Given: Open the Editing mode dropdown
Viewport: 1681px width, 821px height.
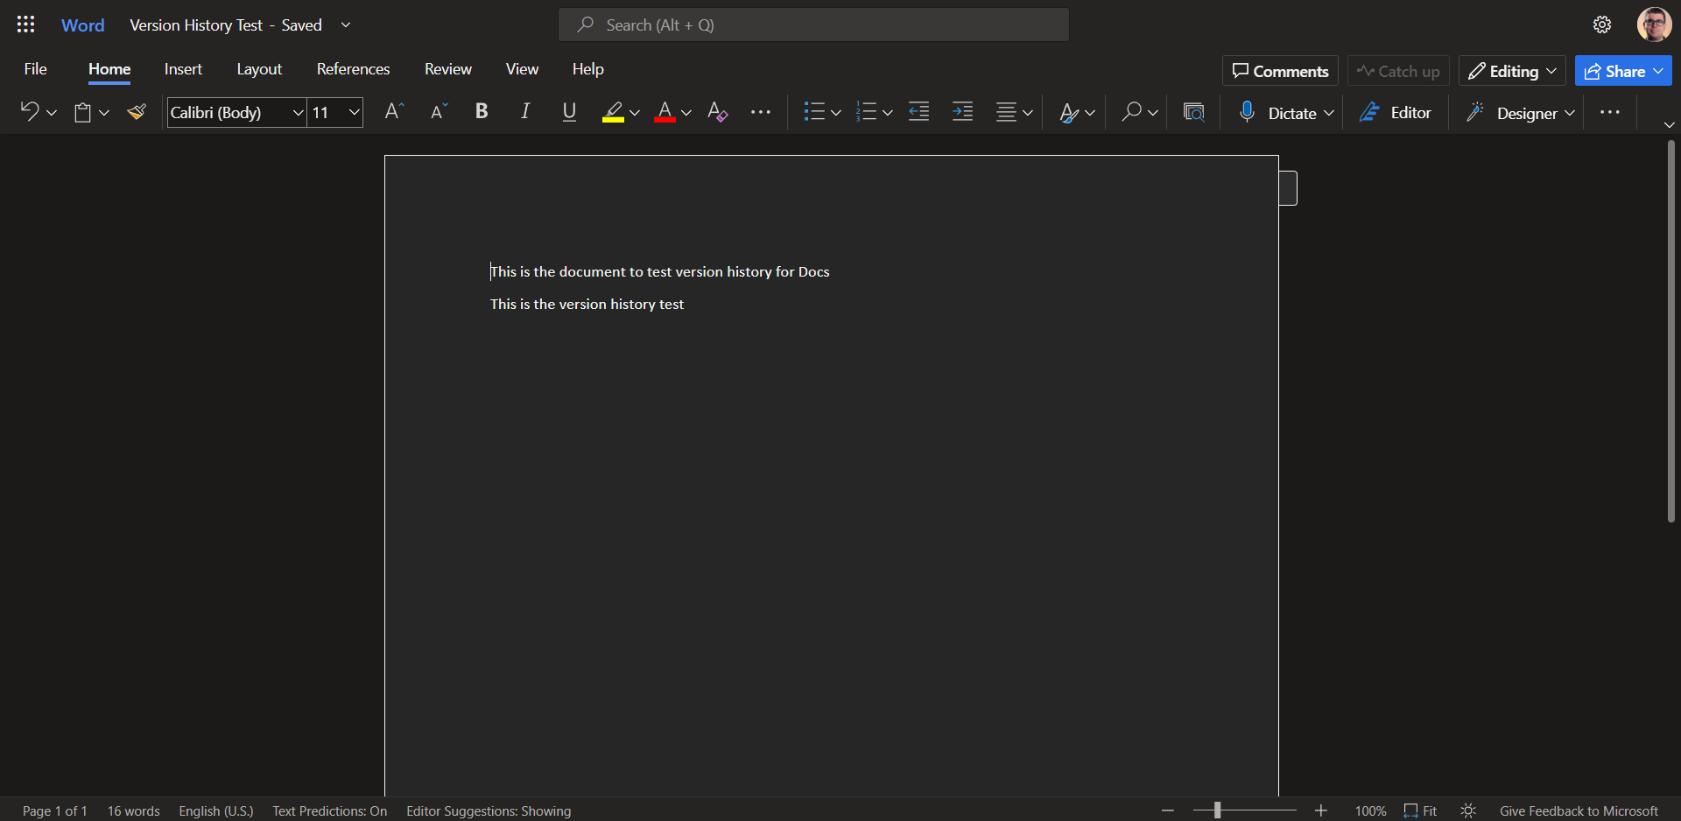Looking at the screenshot, I should (1512, 71).
